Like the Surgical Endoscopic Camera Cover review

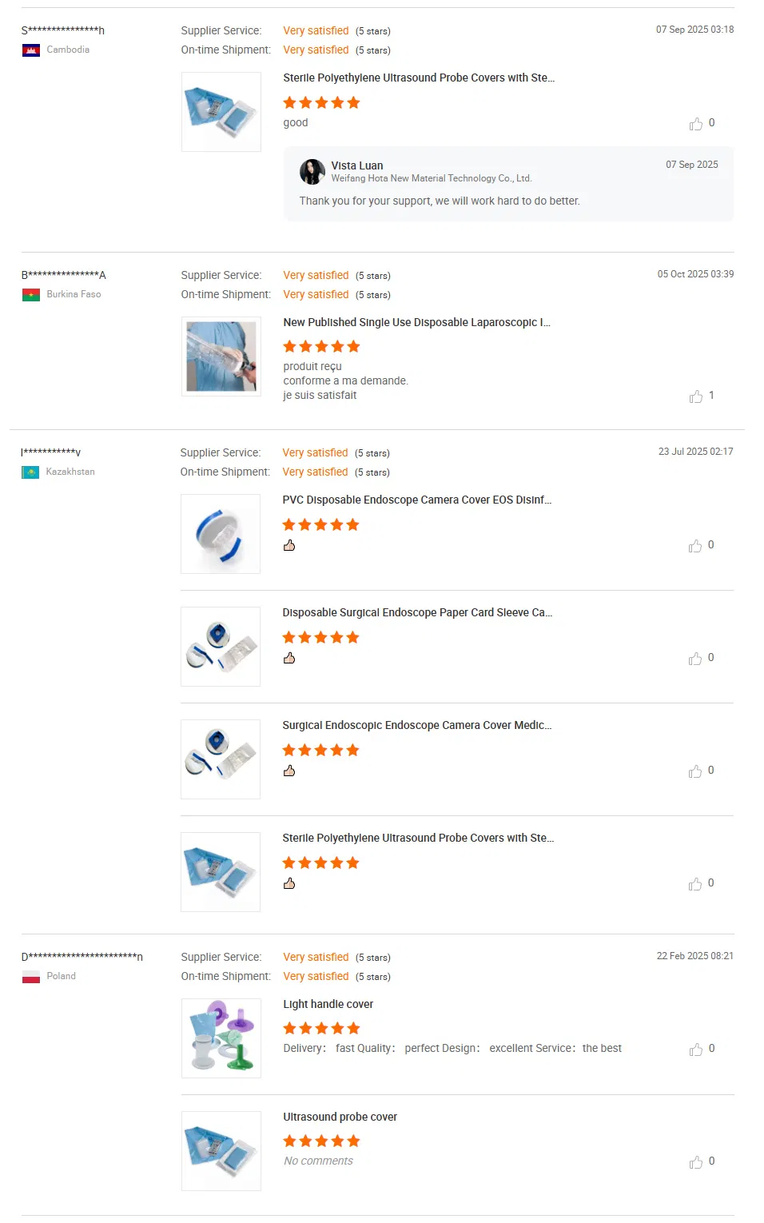click(x=695, y=771)
